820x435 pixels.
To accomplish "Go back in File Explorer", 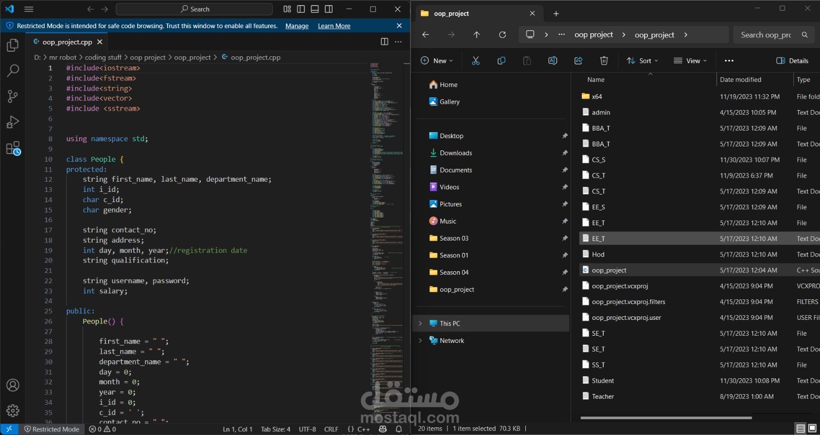I will pos(425,35).
